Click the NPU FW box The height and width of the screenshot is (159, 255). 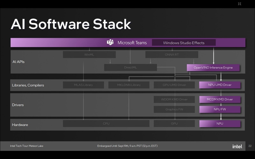[x=220, y=109]
